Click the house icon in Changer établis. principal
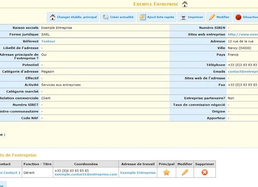Image resolution: width=258 pixels, height=187 pixels. click(52, 17)
